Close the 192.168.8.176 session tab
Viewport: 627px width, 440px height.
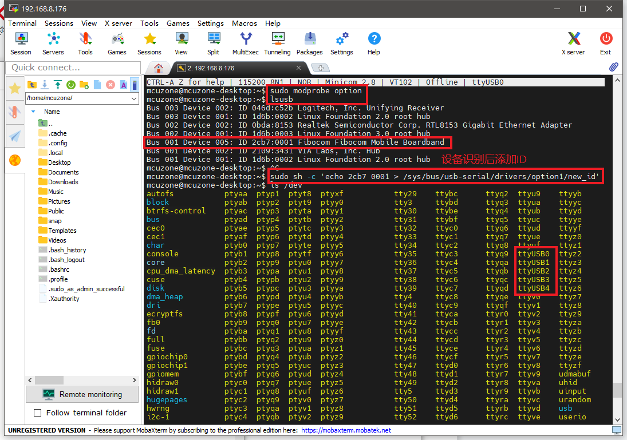pyautogui.click(x=298, y=68)
